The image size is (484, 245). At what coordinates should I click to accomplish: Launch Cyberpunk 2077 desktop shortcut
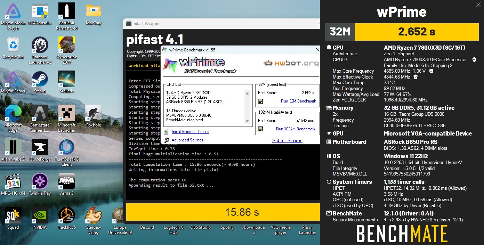(x=67, y=51)
